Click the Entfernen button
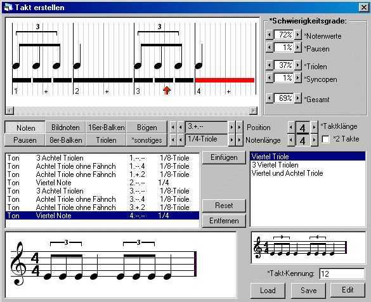 pyautogui.click(x=224, y=221)
